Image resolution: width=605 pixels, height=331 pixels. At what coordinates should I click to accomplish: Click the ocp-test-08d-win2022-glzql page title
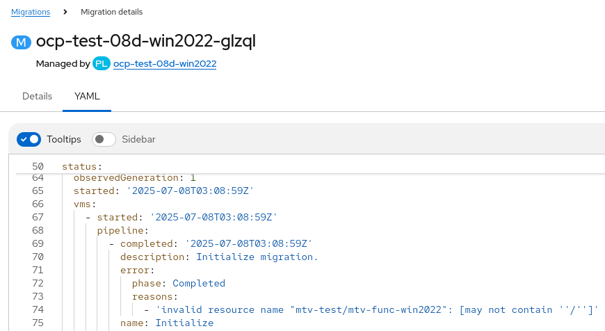[146, 42]
